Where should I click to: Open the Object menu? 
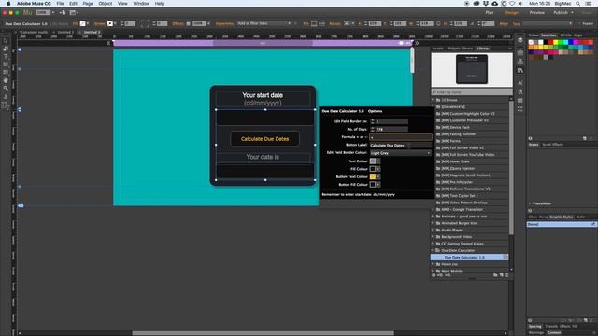pyautogui.click(x=106, y=4)
